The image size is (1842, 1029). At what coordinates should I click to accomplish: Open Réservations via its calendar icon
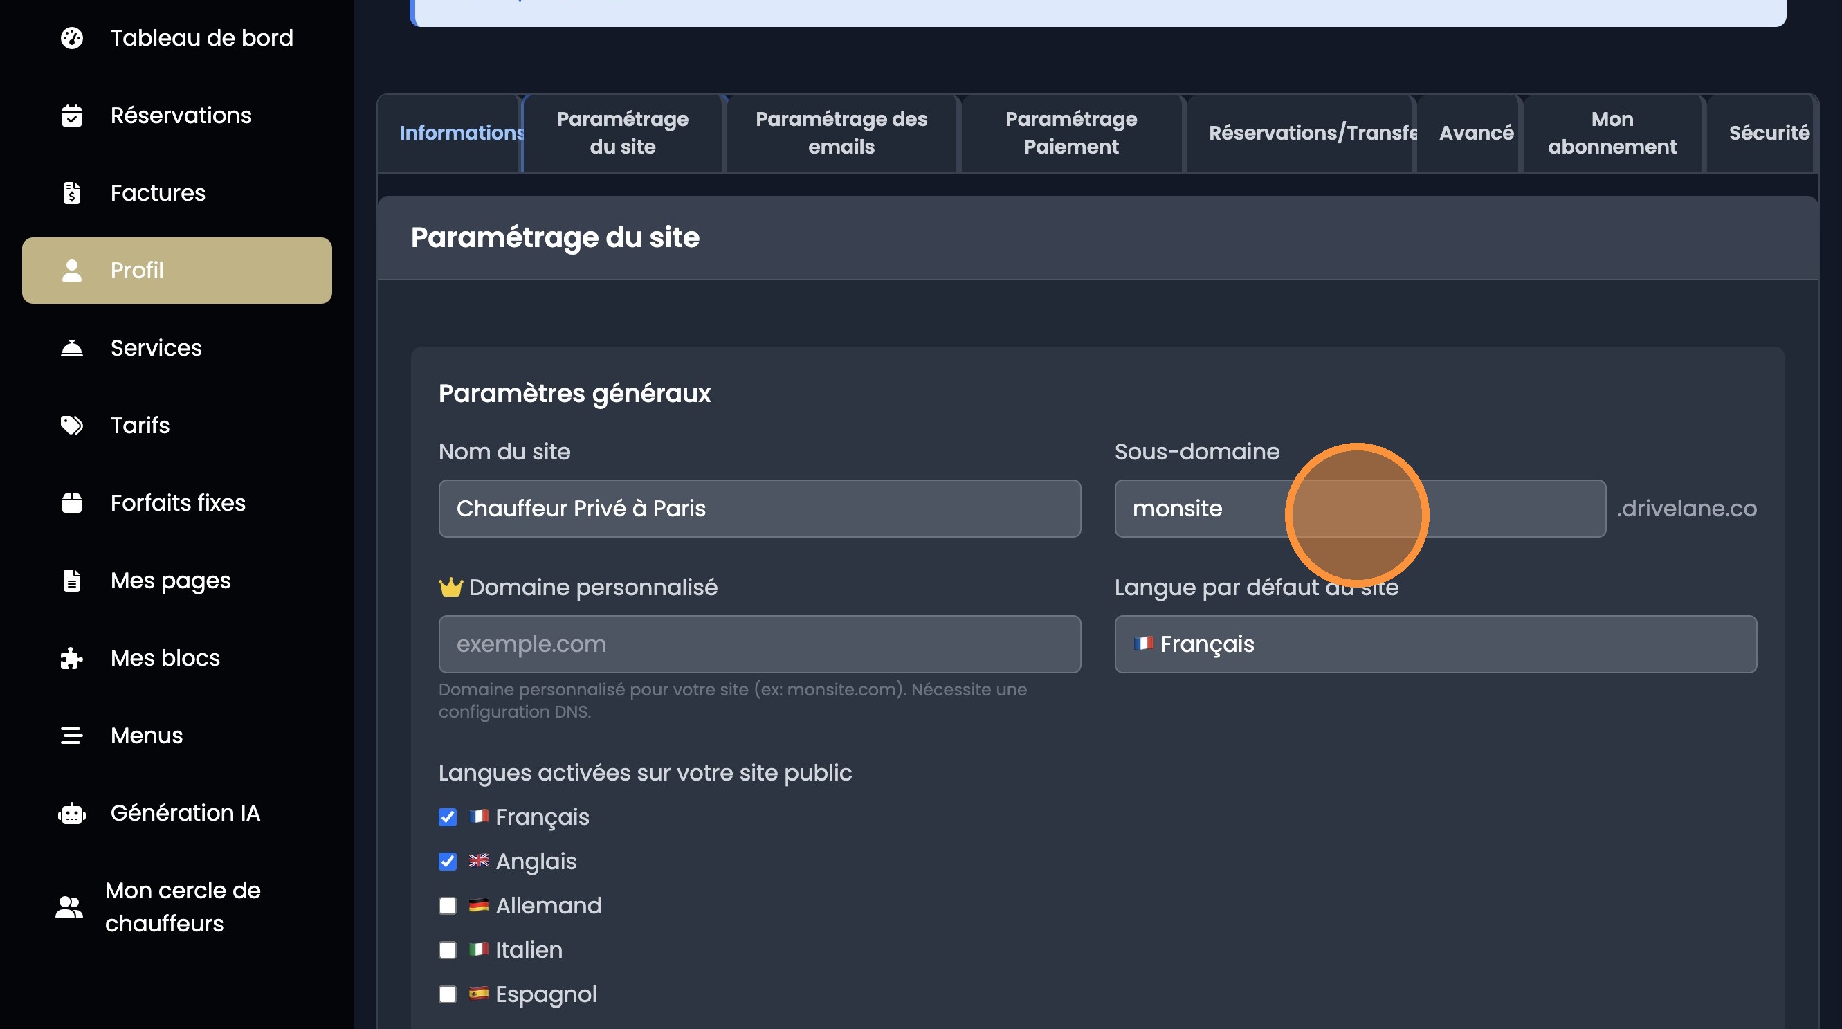click(x=71, y=116)
